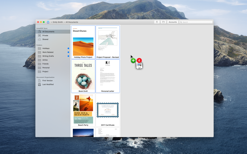The image size is (247, 154).
Task: Click the Last Modified icon
Action: click(x=40, y=84)
